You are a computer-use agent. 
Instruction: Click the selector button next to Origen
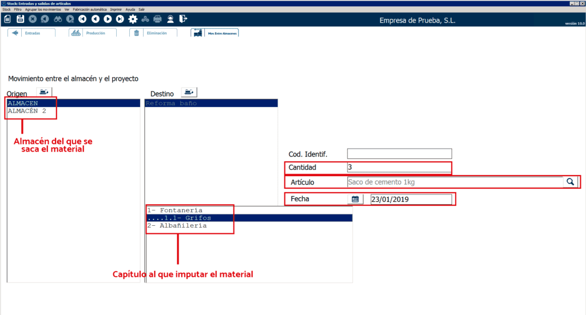click(44, 92)
